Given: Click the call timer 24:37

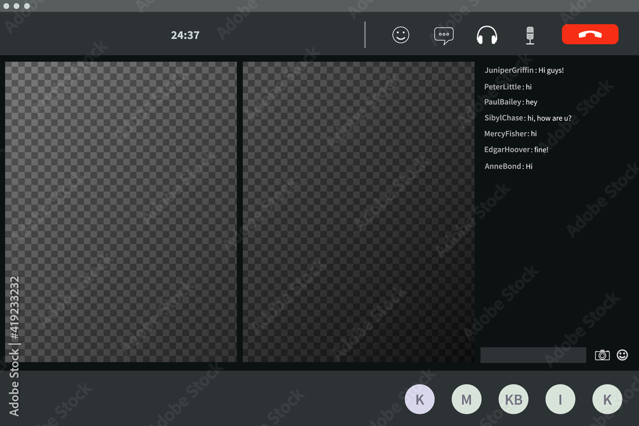Looking at the screenshot, I should (185, 35).
